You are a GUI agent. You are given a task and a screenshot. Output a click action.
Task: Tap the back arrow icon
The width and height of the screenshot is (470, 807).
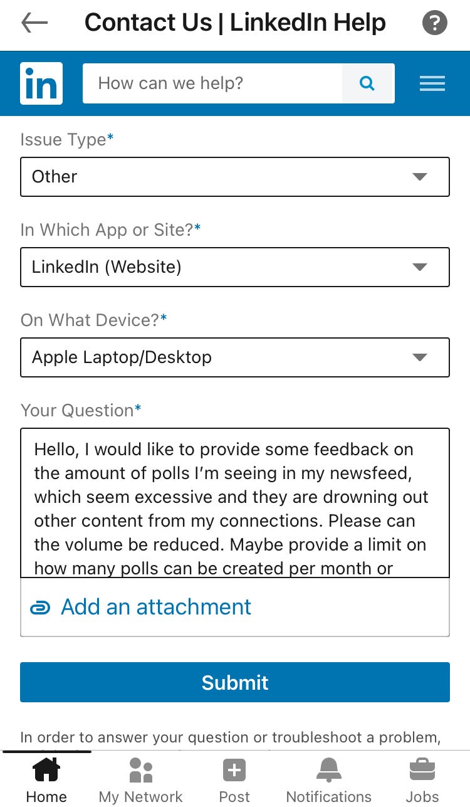click(34, 23)
